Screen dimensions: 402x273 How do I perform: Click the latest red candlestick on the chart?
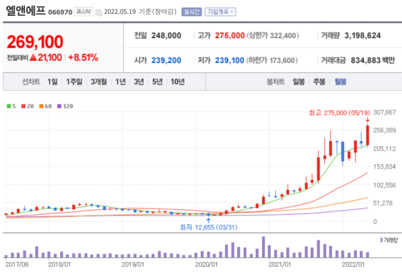(367, 136)
